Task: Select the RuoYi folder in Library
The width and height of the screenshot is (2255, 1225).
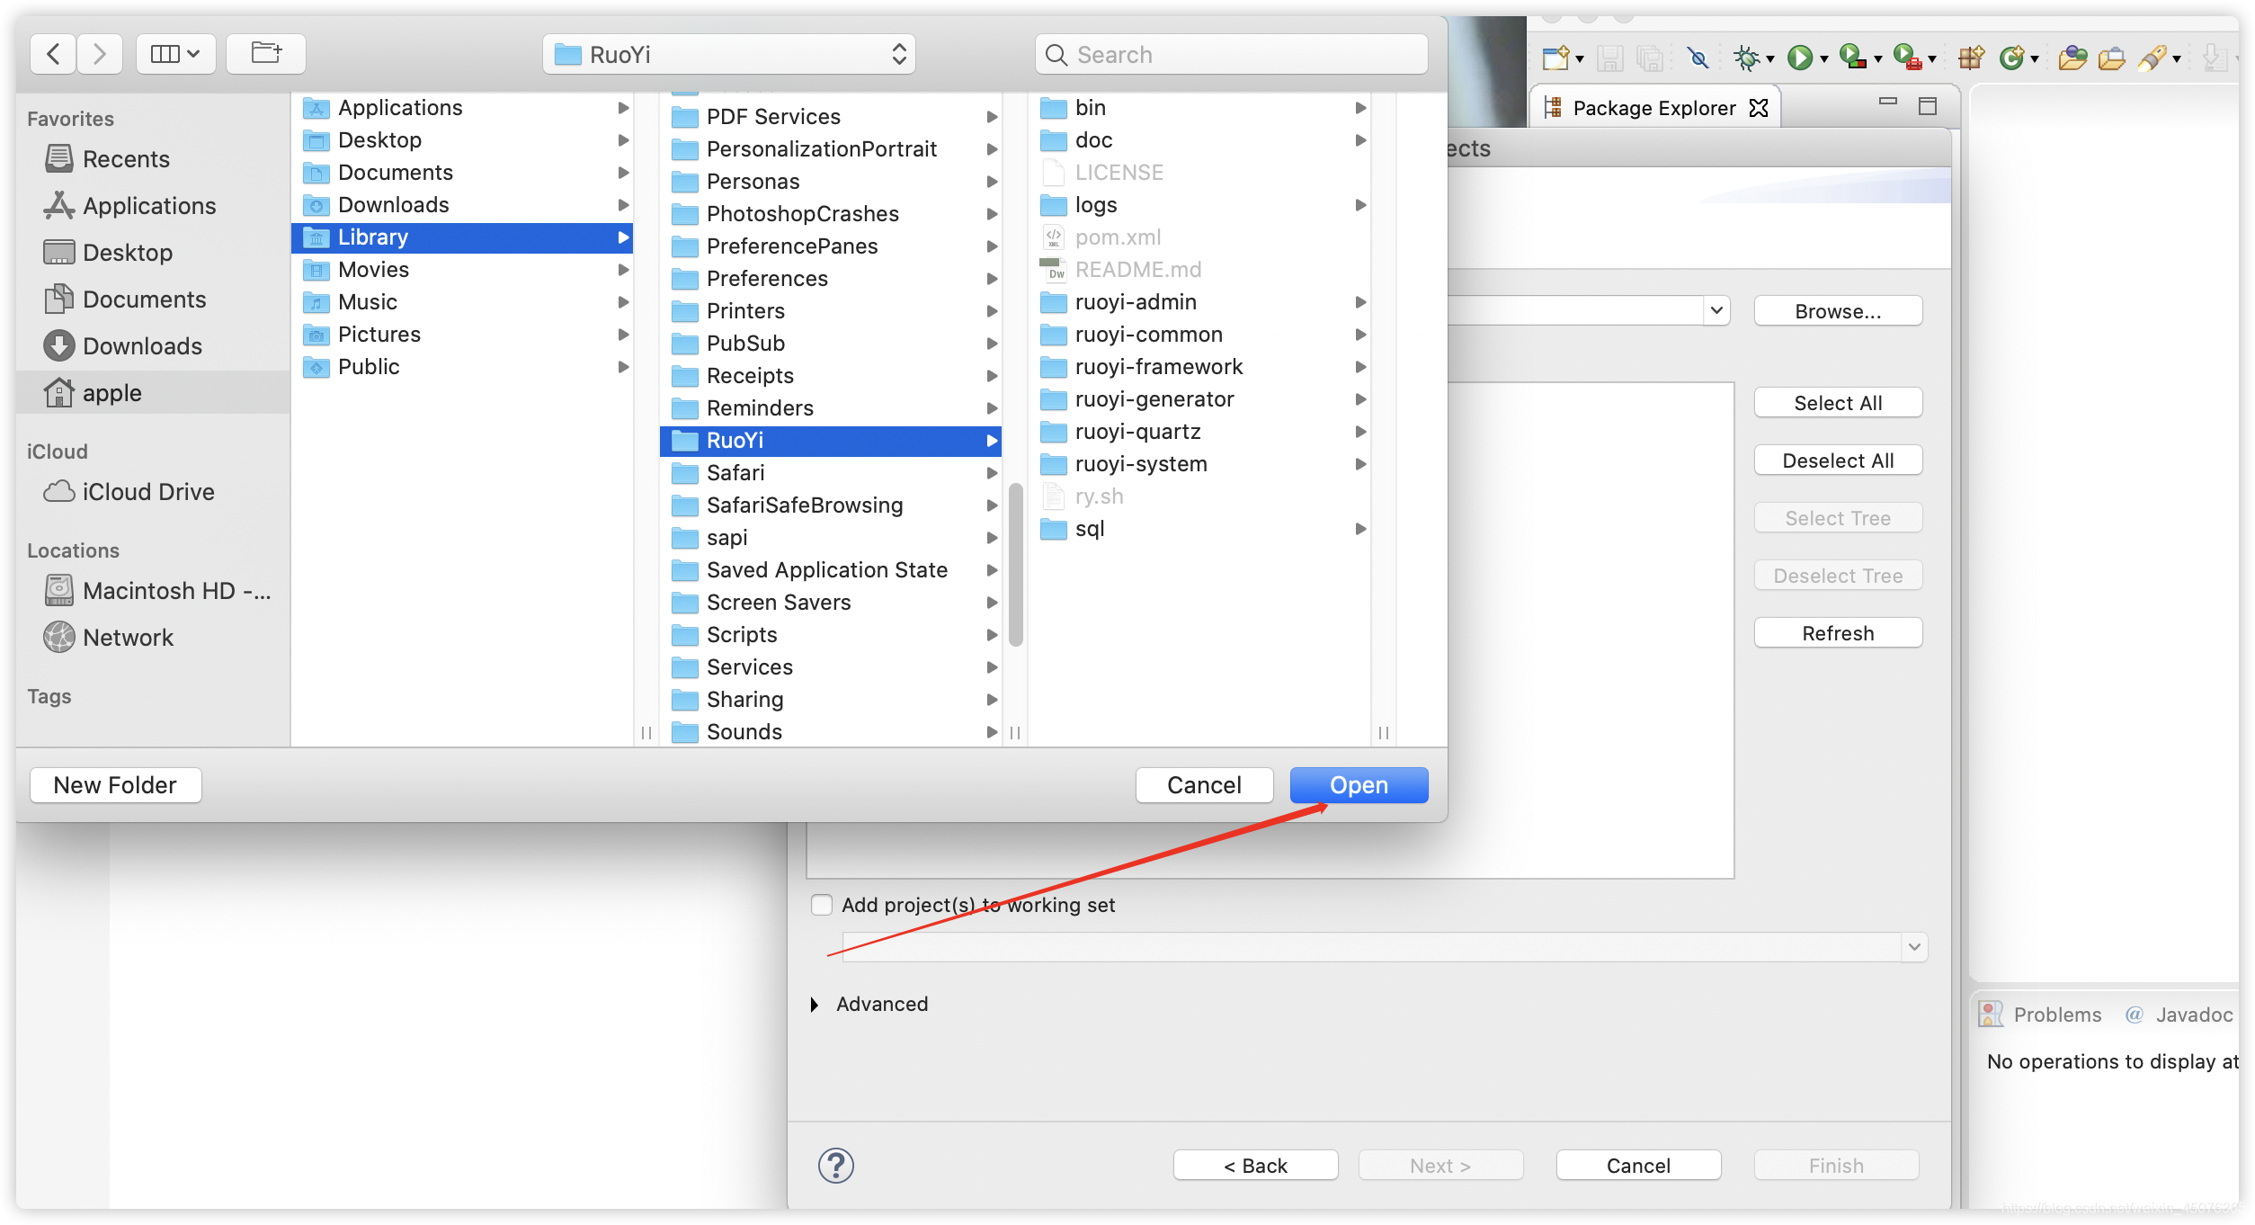Action: [x=831, y=439]
